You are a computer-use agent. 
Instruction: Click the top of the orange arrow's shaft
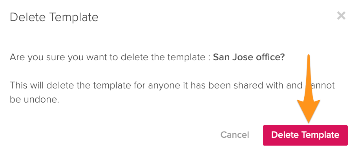tap(309, 56)
